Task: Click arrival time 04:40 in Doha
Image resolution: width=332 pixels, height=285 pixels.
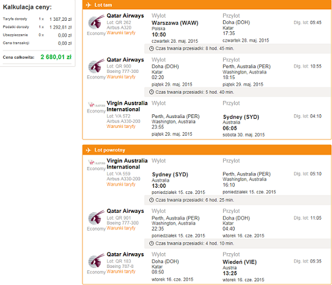Action: click(229, 229)
